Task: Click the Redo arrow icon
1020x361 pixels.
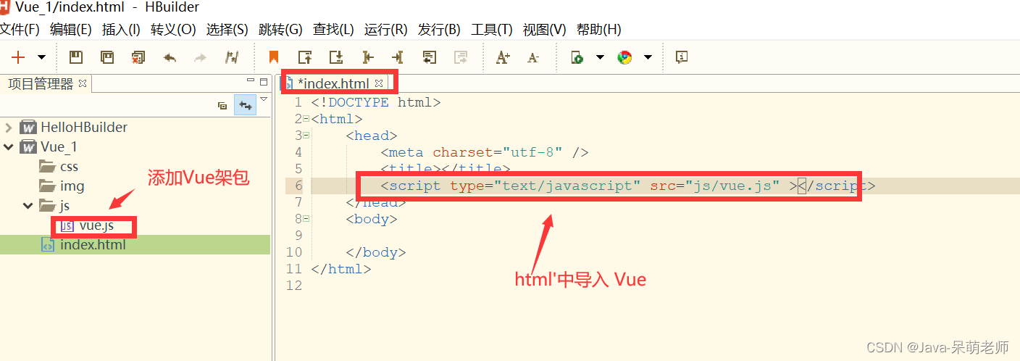Action: pyautogui.click(x=201, y=57)
